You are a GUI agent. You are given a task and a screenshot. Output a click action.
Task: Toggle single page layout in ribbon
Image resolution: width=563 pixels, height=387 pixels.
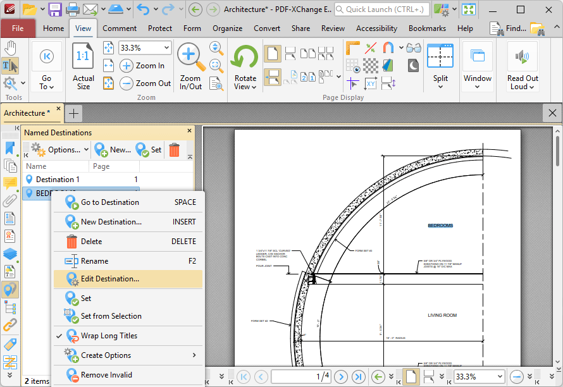click(x=273, y=54)
